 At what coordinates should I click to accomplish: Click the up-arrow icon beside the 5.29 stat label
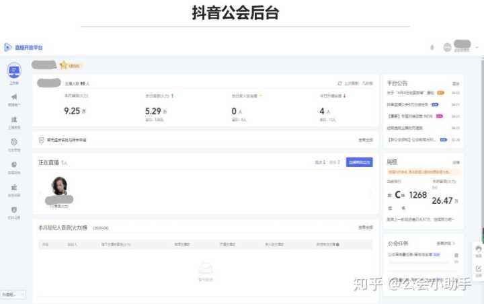click(x=172, y=96)
